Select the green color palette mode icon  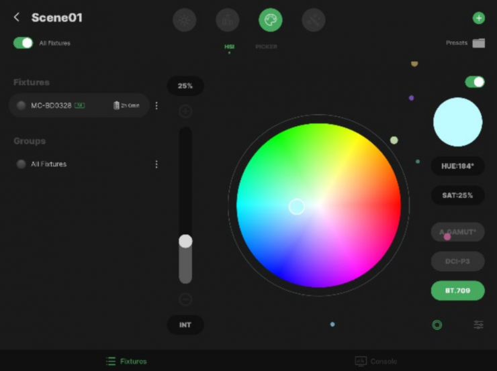(270, 20)
